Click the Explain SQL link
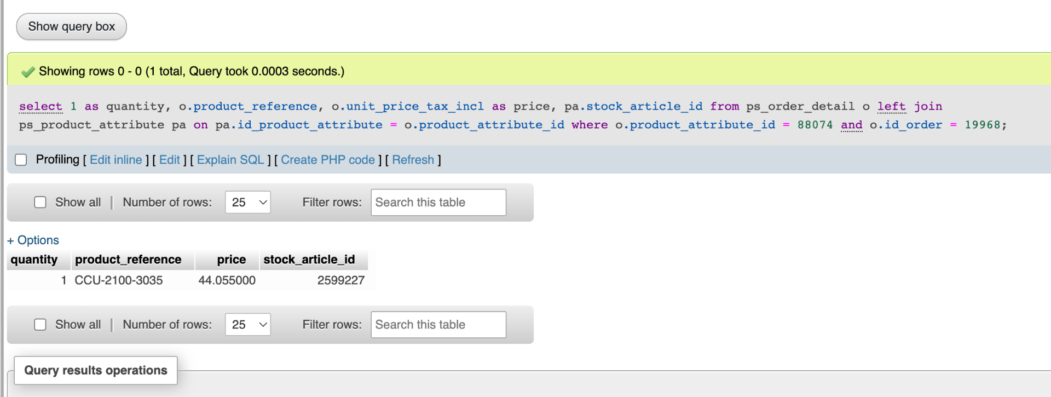The width and height of the screenshot is (1051, 397). click(230, 160)
